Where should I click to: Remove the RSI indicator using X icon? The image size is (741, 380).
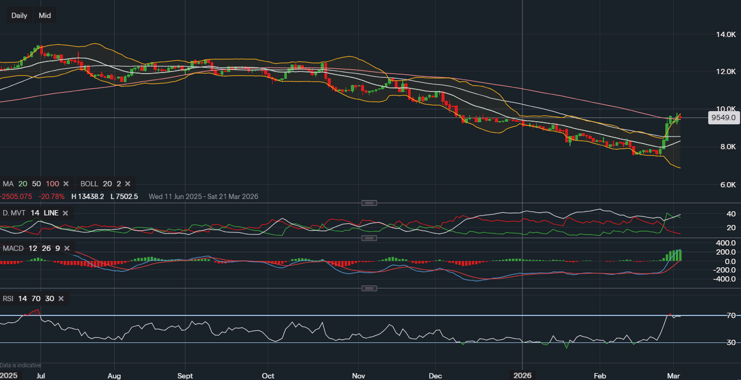[61, 298]
